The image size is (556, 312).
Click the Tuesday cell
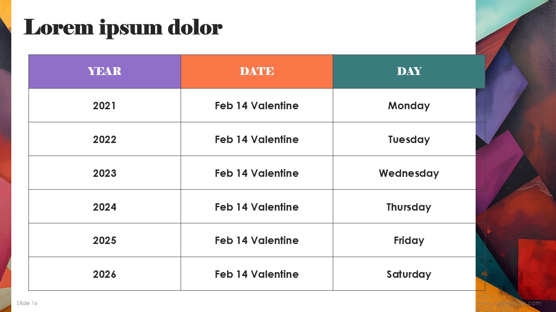tap(409, 139)
